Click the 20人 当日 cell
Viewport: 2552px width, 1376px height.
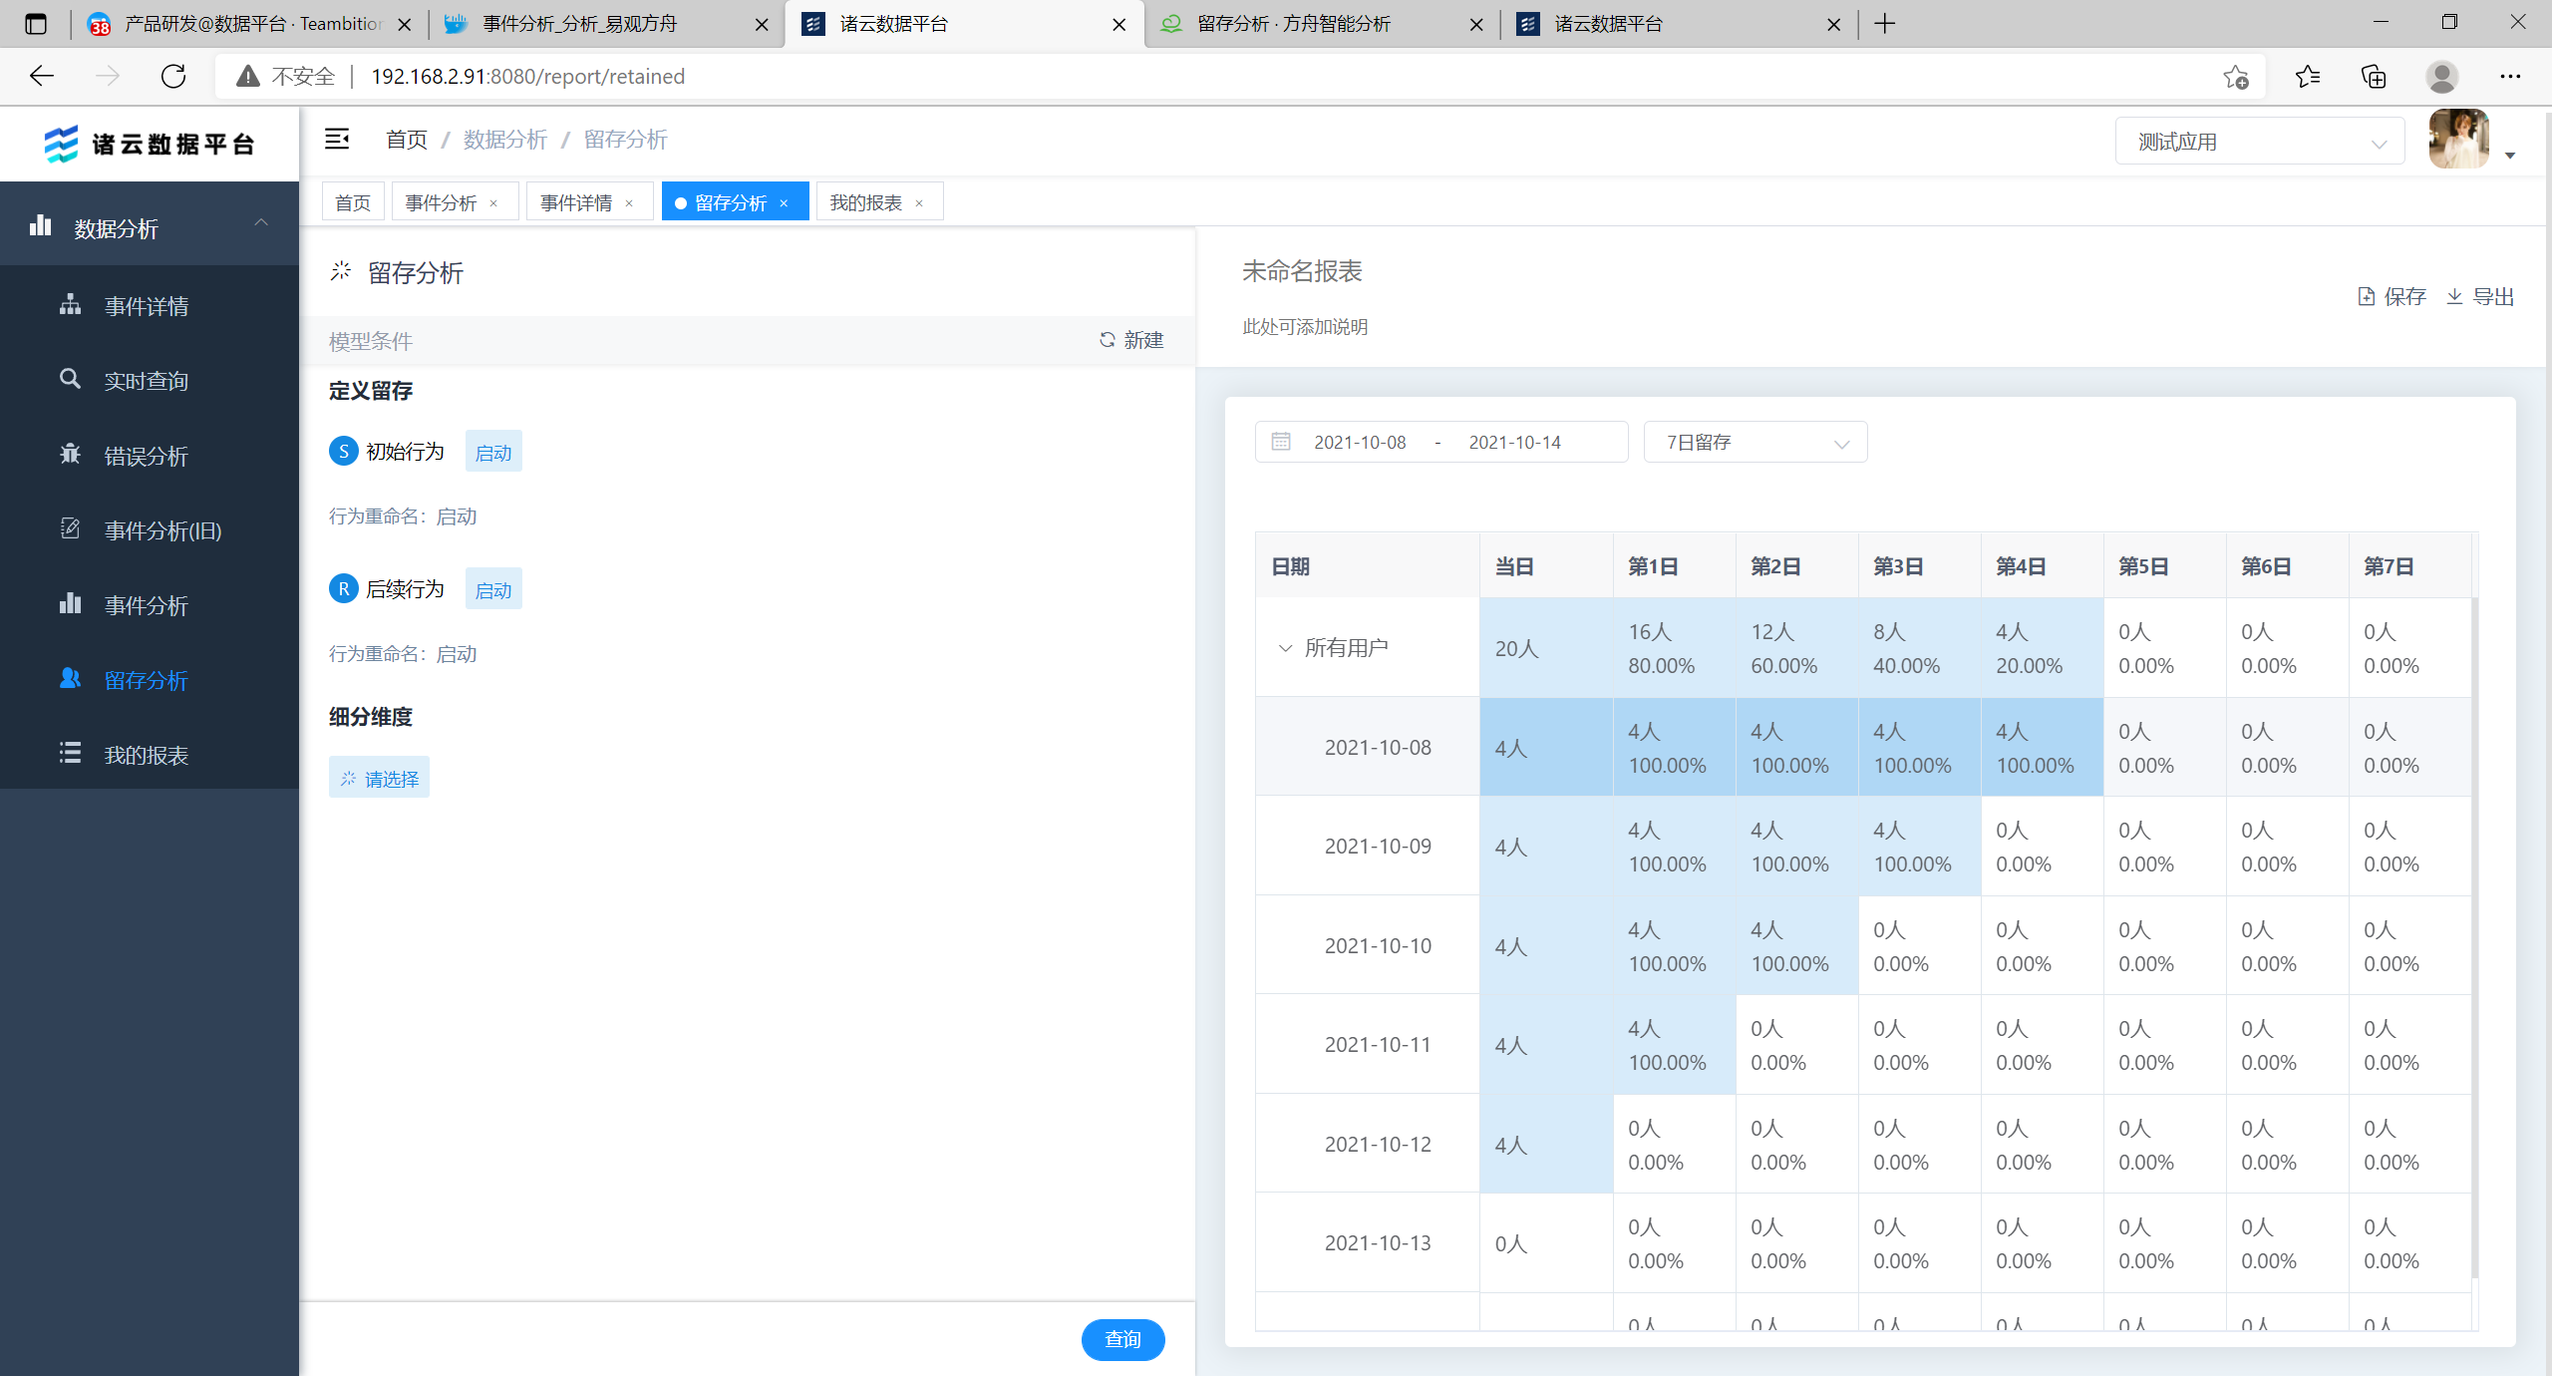pyautogui.click(x=1546, y=648)
